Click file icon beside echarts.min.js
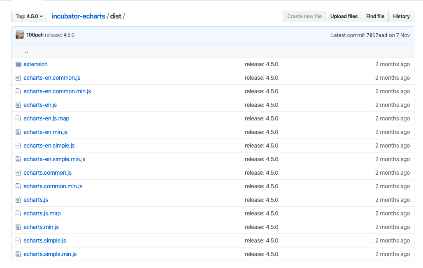 tap(18, 227)
